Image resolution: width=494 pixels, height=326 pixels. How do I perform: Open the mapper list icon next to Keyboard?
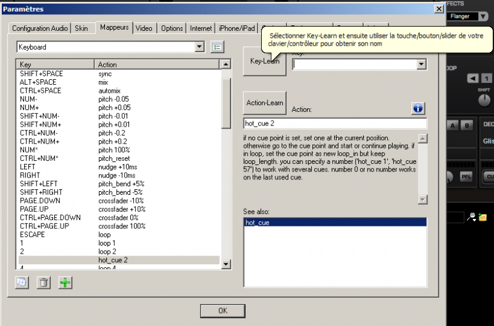pos(217,47)
